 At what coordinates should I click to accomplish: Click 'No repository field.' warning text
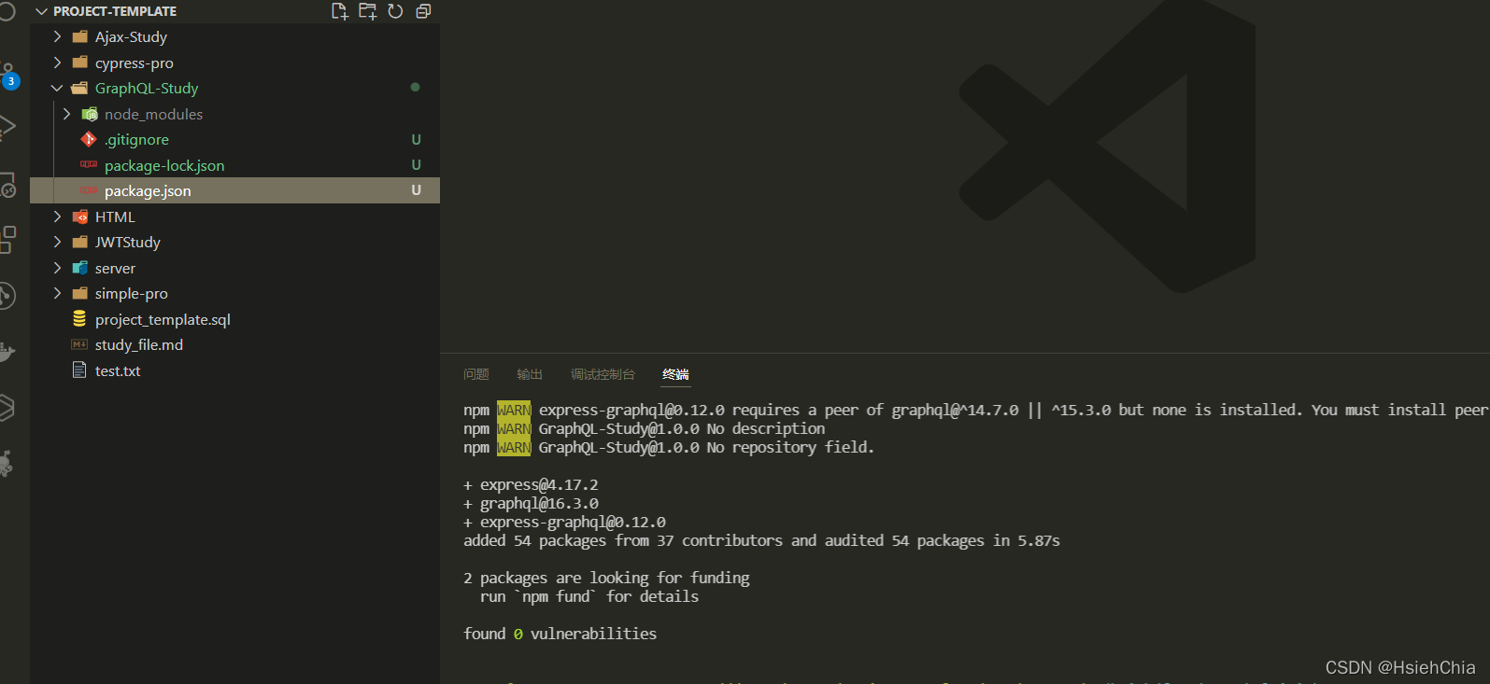click(790, 448)
